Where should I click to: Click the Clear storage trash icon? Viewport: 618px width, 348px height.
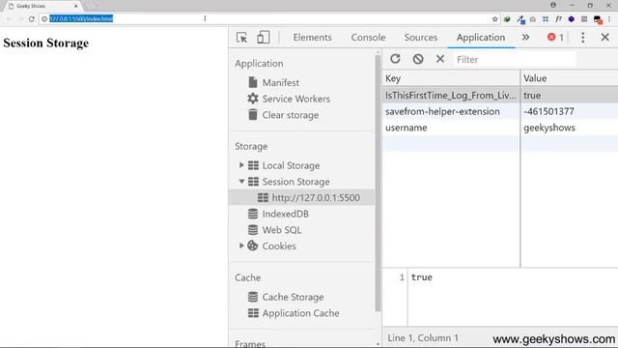click(x=253, y=115)
